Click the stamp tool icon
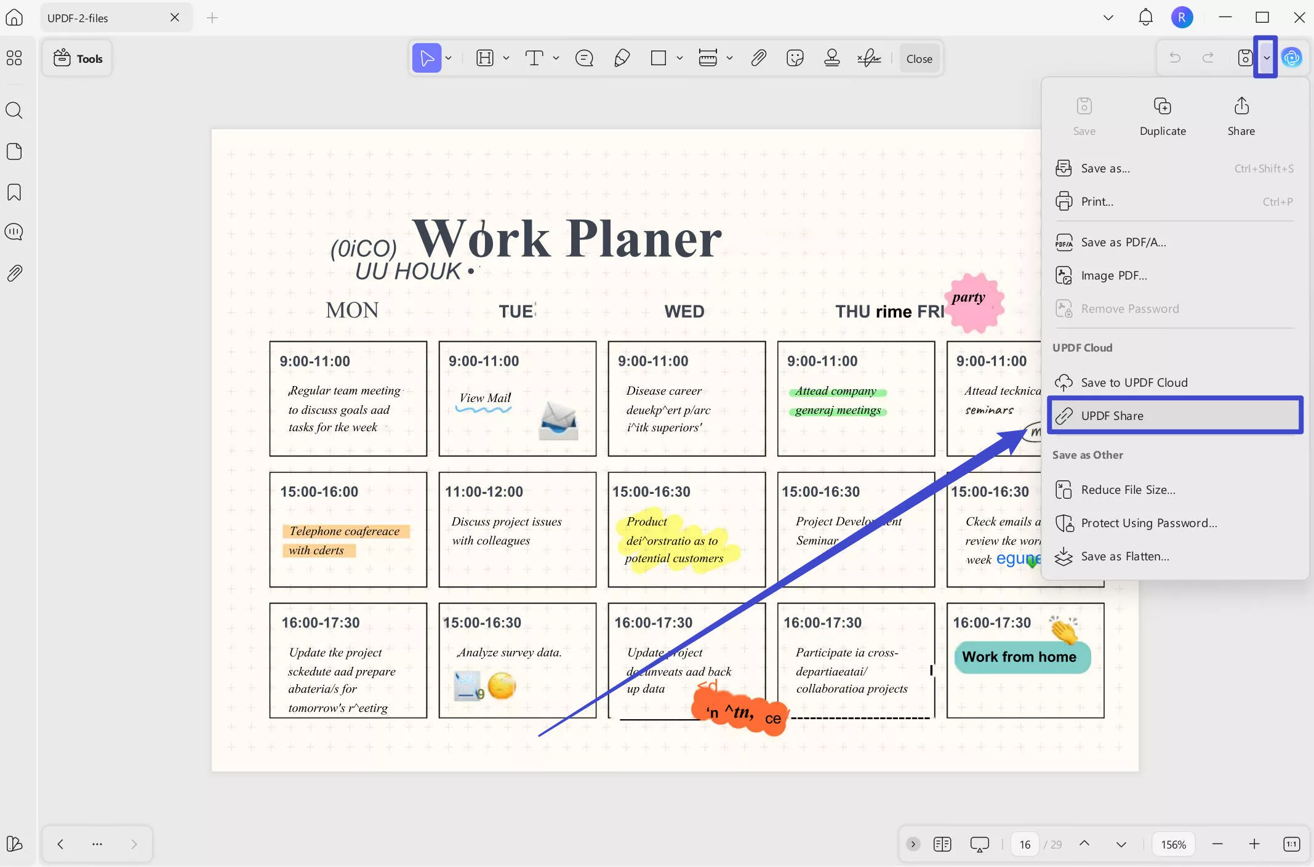Image resolution: width=1314 pixels, height=867 pixels. click(x=831, y=58)
